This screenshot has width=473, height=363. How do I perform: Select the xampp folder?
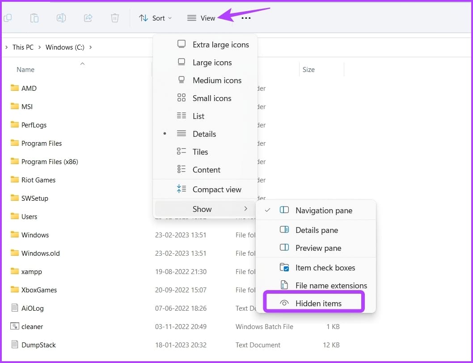click(26, 271)
